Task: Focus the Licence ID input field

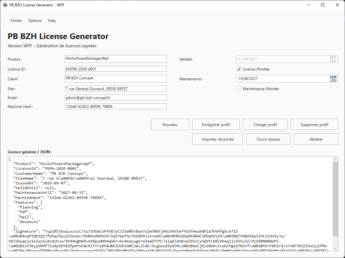Action: [x=116, y=69]
